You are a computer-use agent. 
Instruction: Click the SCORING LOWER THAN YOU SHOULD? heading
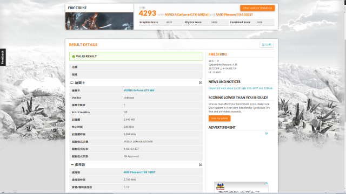238,98
